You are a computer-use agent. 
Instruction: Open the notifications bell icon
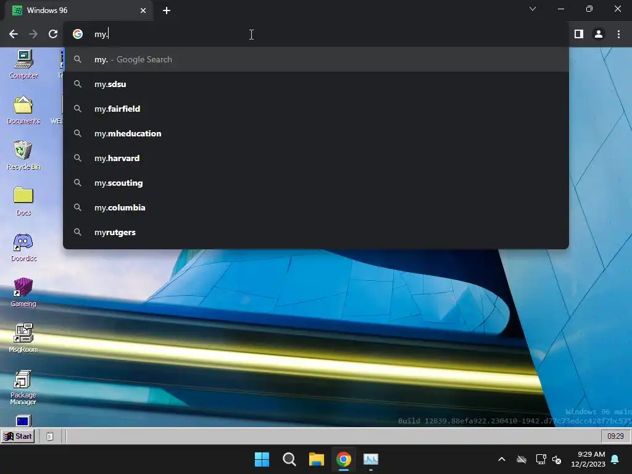(x=615, y=459)
